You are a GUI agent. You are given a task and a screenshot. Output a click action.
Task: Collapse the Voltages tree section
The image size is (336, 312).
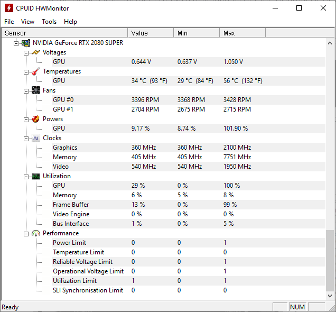(26, 53)
